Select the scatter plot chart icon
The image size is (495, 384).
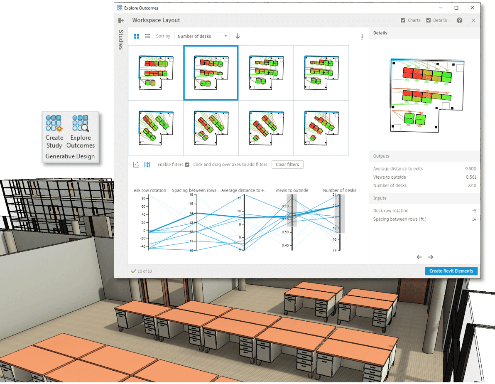(136, 165)
